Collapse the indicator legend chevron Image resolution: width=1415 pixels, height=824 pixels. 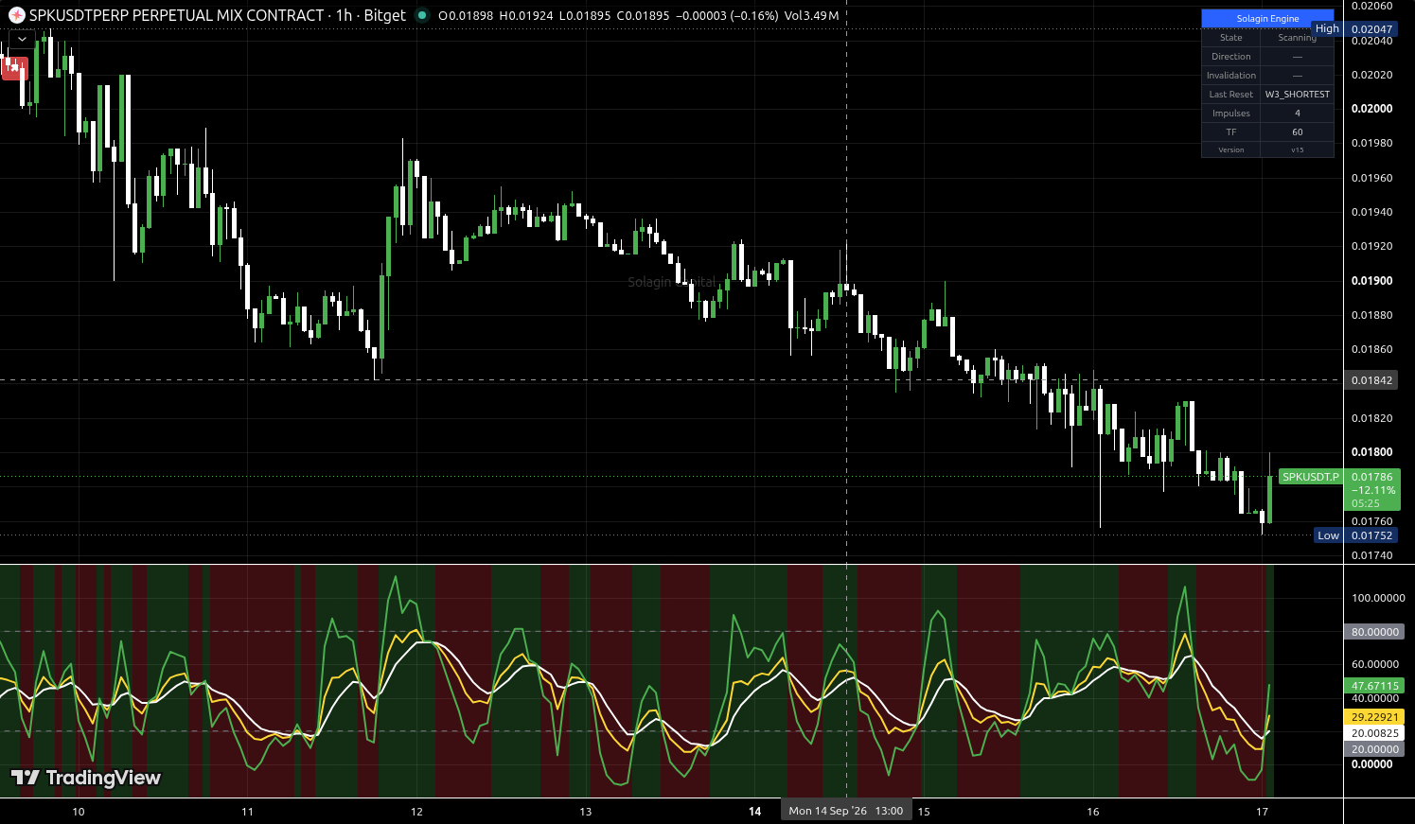(x=22, y=40)
